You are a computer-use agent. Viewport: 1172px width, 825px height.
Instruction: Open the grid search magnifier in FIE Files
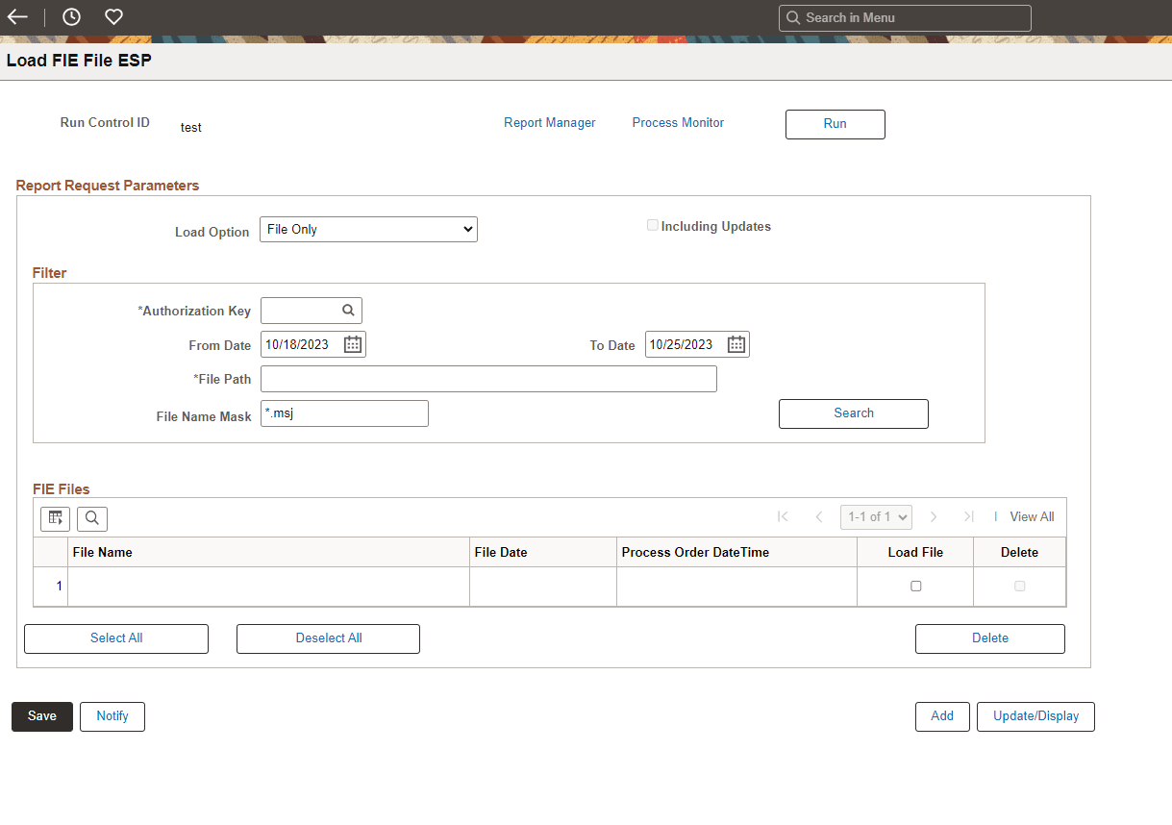click(x=92, y=518)
